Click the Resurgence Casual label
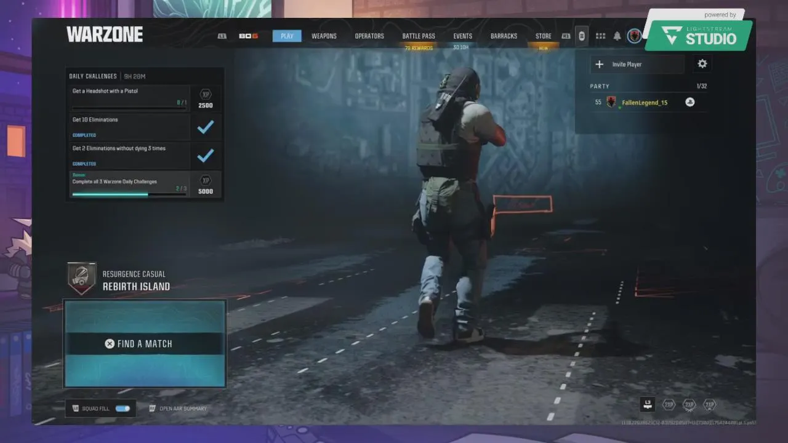Image resolution: width=788 pixels, height=443 pixels. (x=134, y=274)
